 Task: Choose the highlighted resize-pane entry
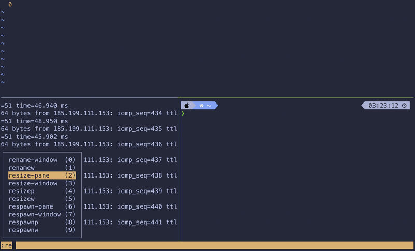click(x=42, y=175)
